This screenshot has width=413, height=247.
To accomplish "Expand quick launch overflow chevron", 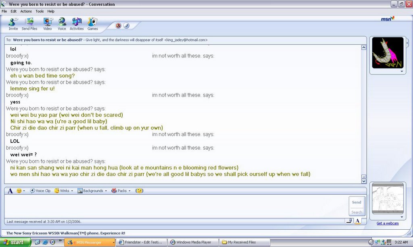I will (60, 241).
